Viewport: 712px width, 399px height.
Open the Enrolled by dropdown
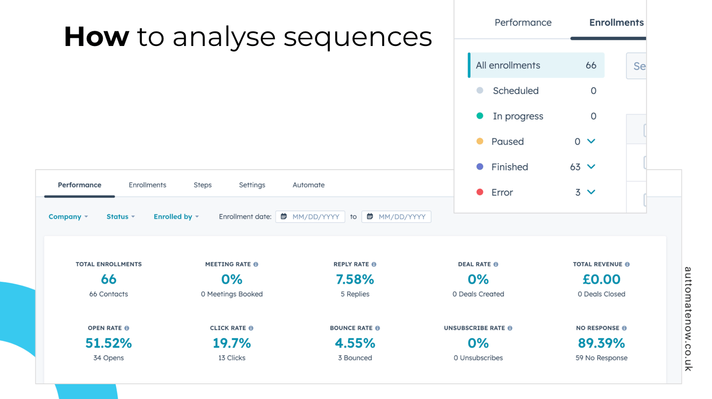click(176, 217)
